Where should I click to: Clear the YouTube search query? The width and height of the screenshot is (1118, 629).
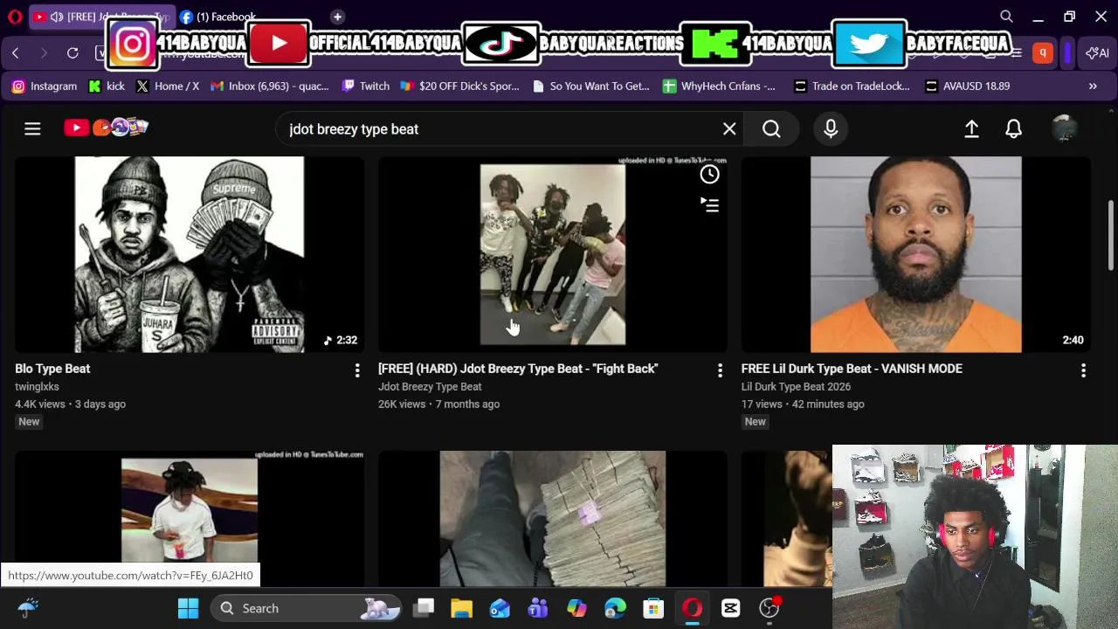[x=729, y=129]
